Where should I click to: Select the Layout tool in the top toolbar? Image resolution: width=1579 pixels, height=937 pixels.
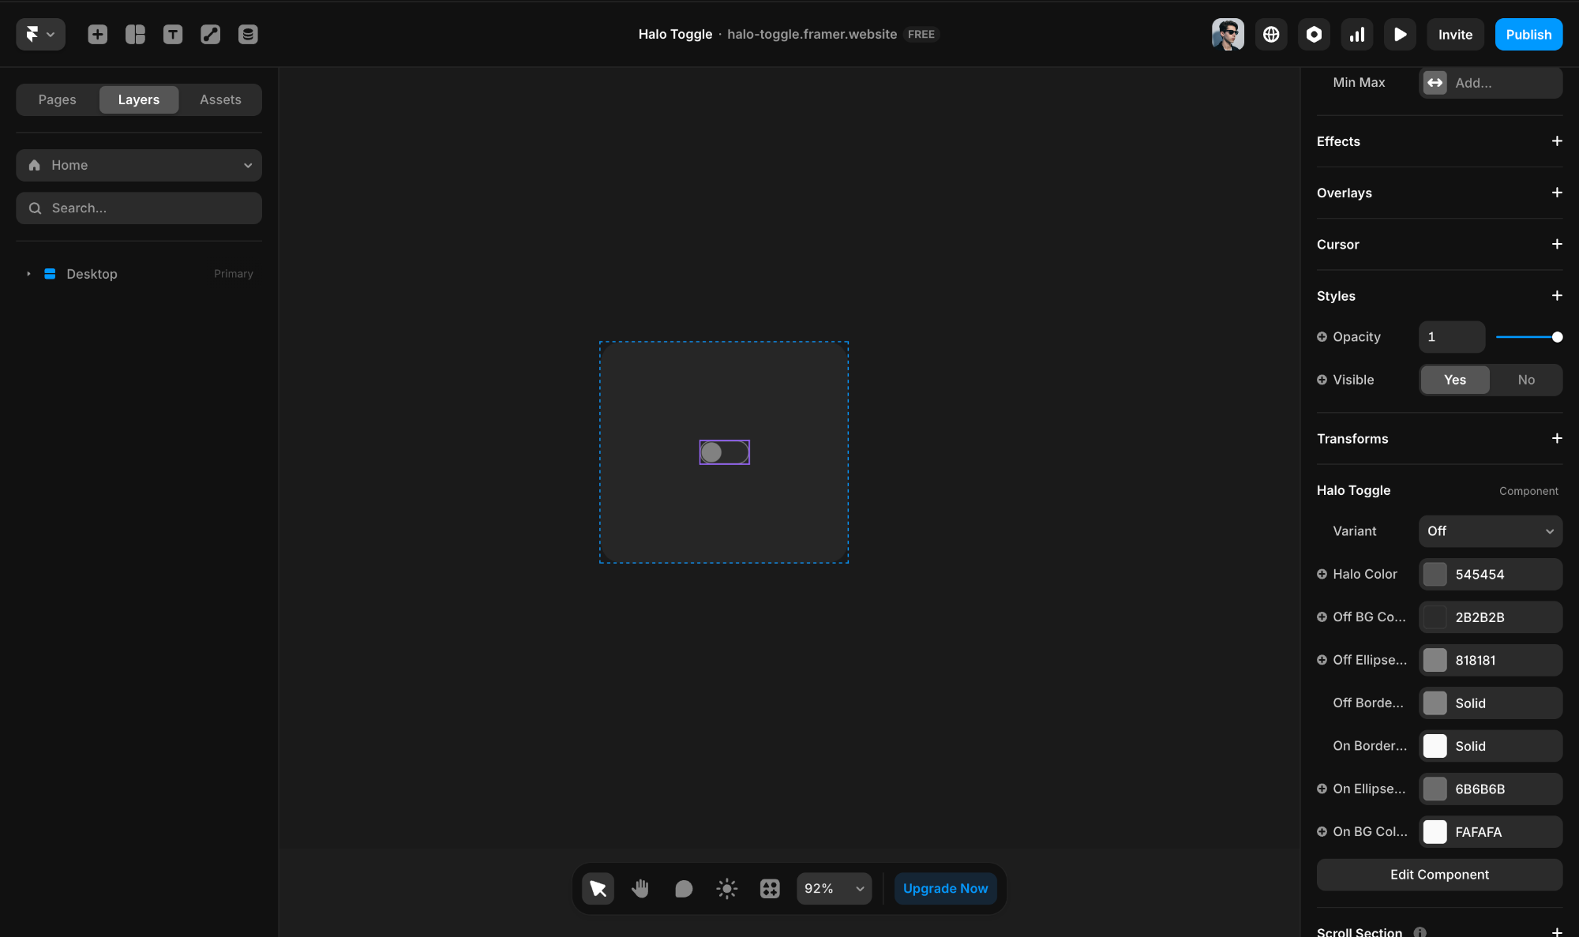click(x=135, y=34)
